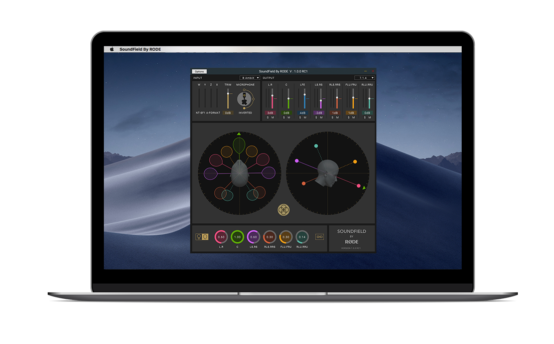Click the gold four-circle ambisonic icon

pos(284,210)
